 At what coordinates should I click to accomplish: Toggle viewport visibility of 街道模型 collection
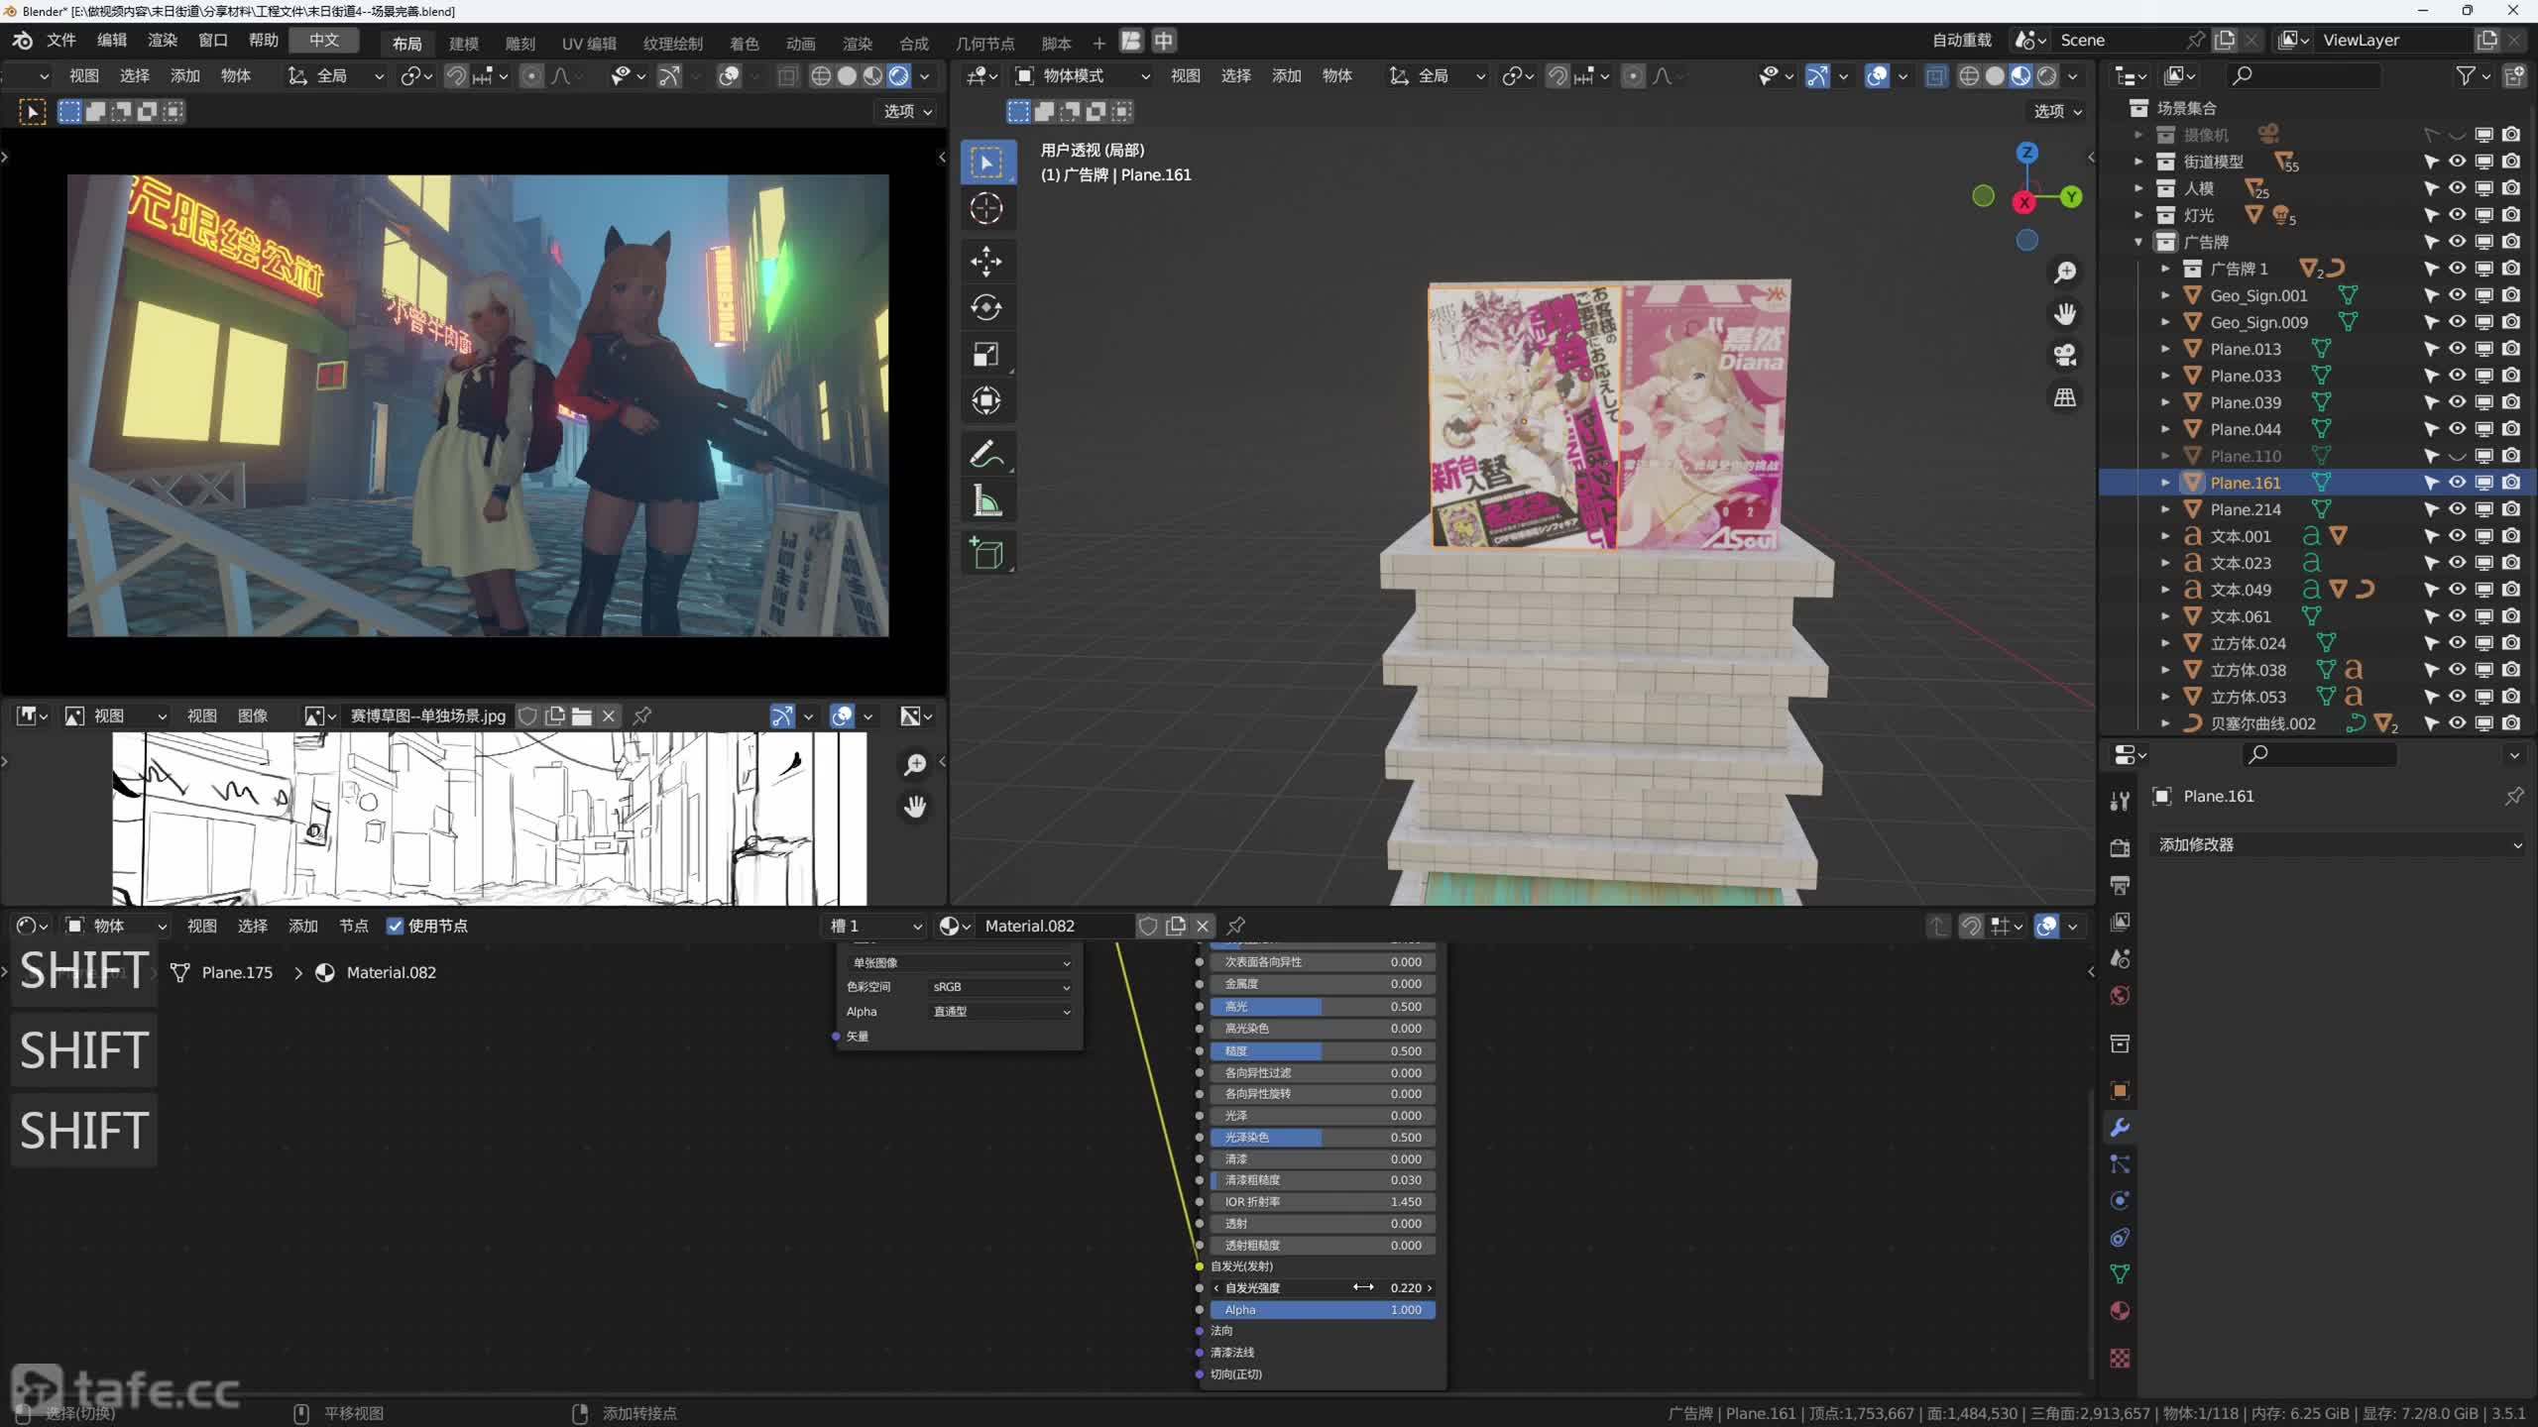point(2457,162)
